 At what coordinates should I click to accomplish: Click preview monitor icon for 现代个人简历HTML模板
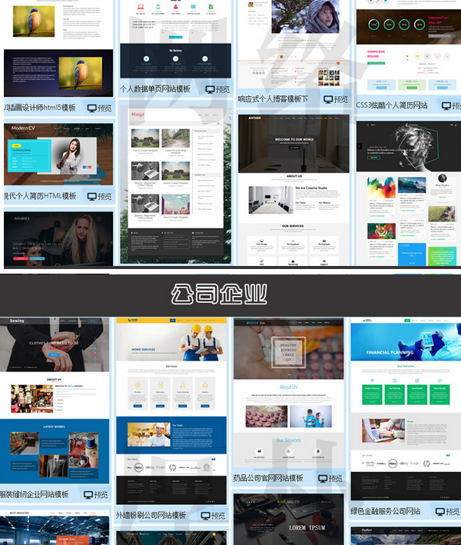point(92,197)
